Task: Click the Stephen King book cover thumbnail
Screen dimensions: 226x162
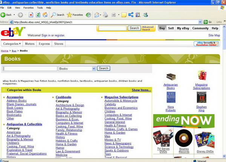Action: coord(202,97)
